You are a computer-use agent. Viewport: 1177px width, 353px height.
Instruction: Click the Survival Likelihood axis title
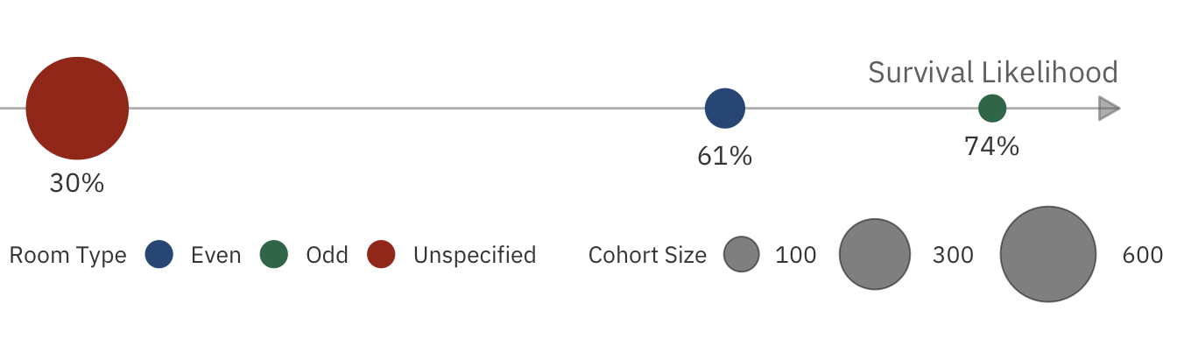993,73
